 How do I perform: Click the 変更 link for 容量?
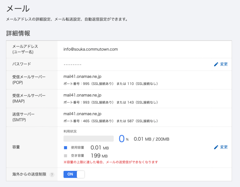click(224, 147)
